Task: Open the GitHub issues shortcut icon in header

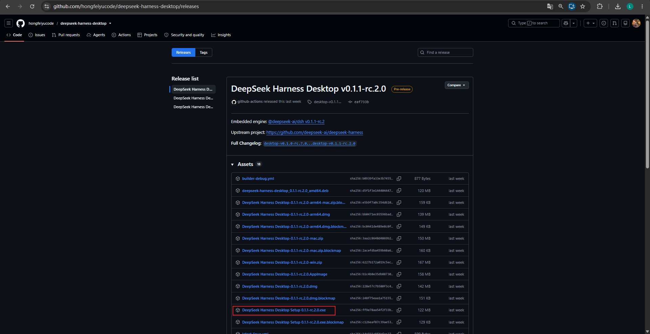Action: [x=604, y=23]
